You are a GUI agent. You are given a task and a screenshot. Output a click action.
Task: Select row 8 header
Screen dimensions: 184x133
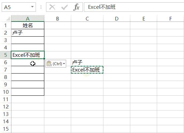[5, 77]
